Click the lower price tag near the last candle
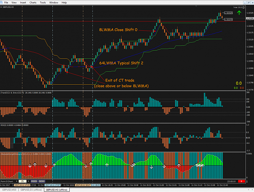This screenshot has width=254, height=192. [228, 19]
